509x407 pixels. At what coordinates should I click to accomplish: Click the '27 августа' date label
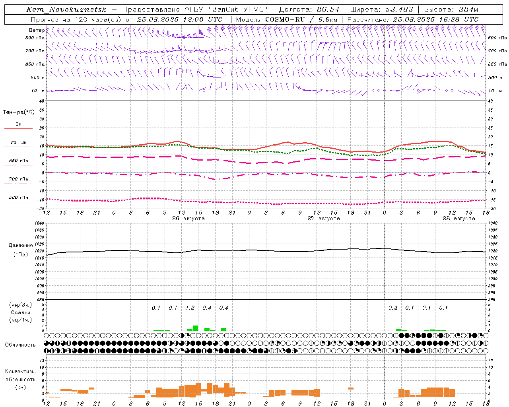click(x=324, y=219)
